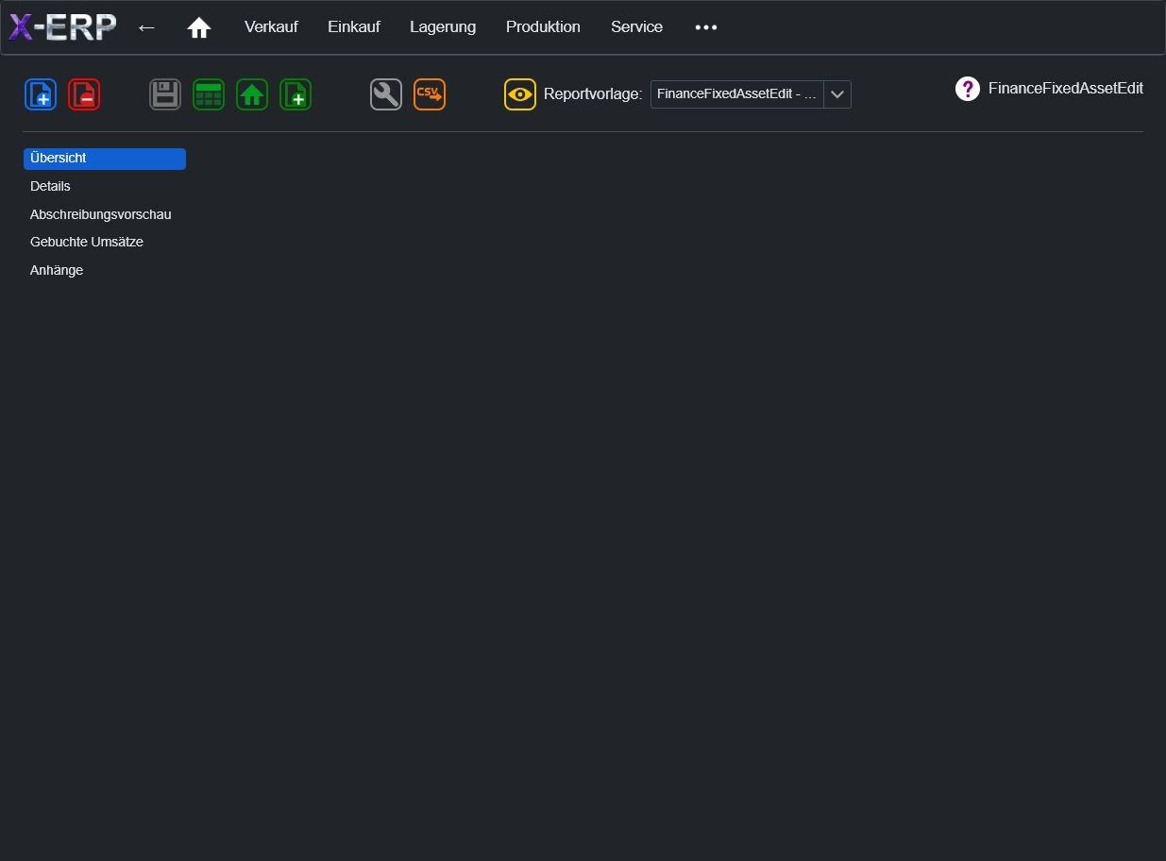Delete record with red document icon
Screen dimensions: 1166x861
[x=84, y=94]
